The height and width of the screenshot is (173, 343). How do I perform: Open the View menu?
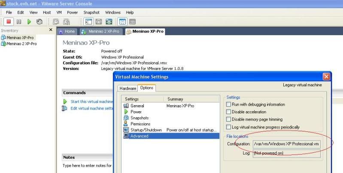click(33, 12)
